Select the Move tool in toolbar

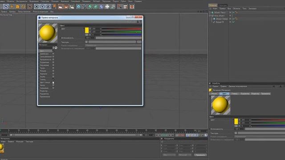(12, 7)
